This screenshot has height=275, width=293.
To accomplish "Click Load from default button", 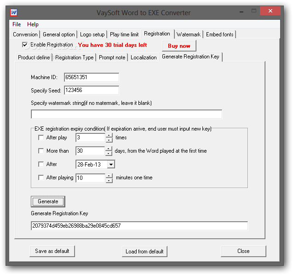I will (x=144, y=252).
